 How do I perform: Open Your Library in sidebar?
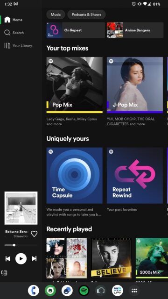click(x=18, y=46)
